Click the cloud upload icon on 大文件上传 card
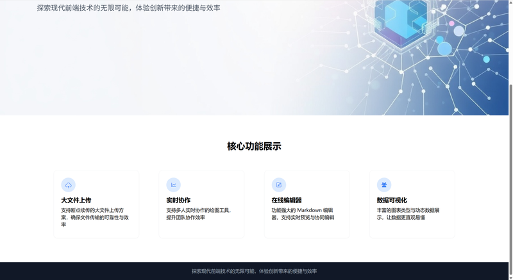The width and height of the screenshot is (513, 280). (x=69, y=185)
